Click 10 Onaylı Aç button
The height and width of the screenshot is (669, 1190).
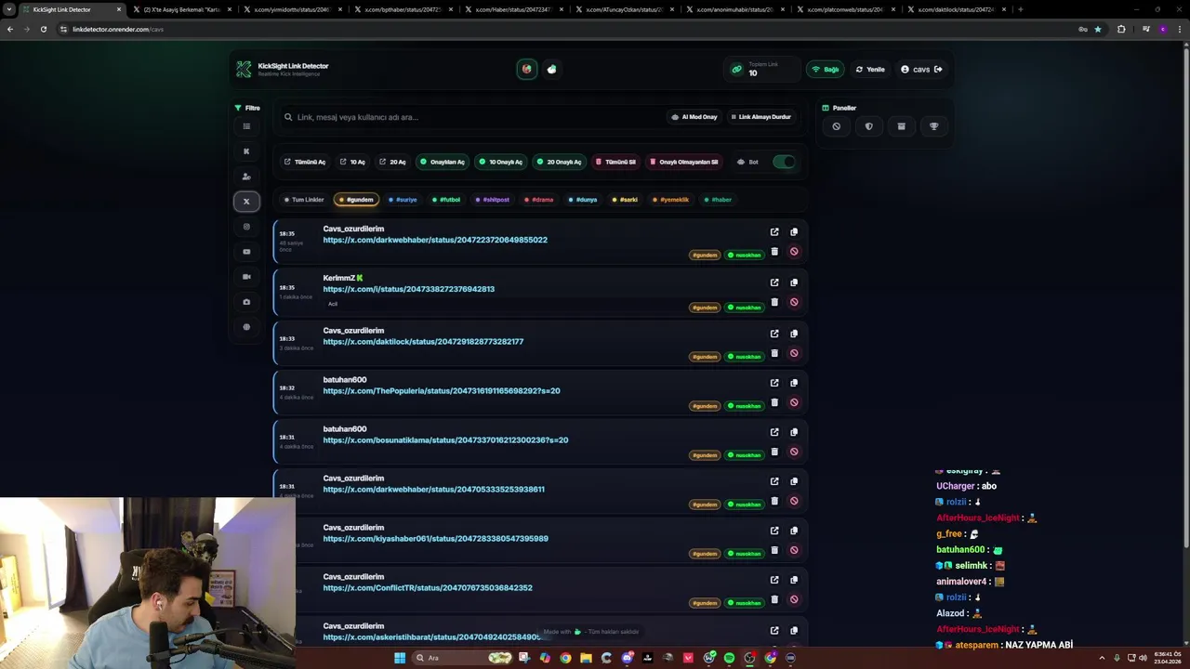pyautogui.click(x=500, y=162)
